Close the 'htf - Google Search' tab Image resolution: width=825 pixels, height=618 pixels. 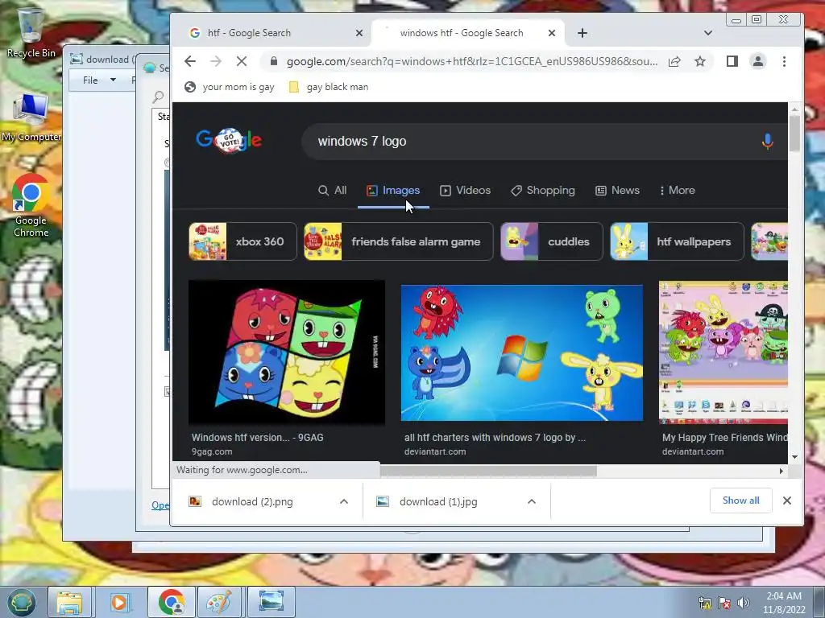[x=359, y=33]
